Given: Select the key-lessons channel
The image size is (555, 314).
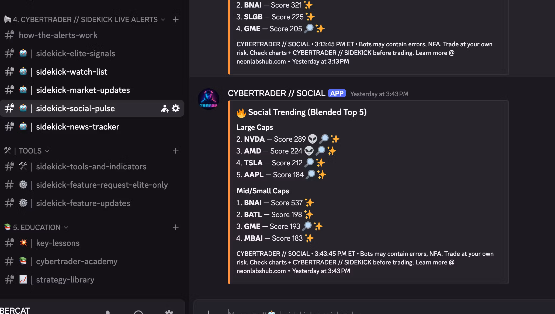Looking at the screenshot, I should coord(58,243).
